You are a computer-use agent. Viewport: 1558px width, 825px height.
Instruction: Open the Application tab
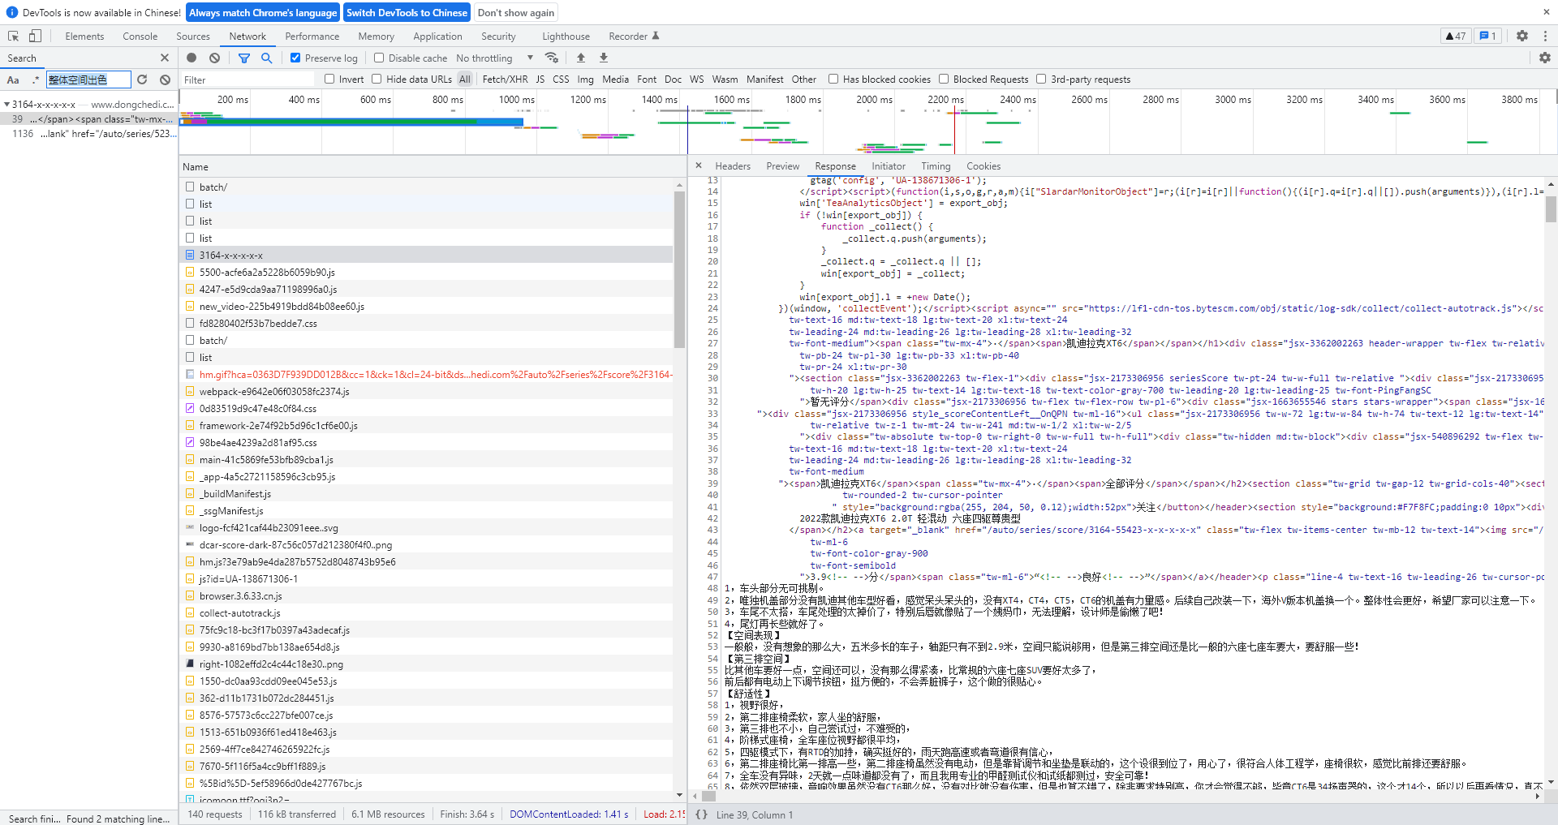(x=437, y=36)
